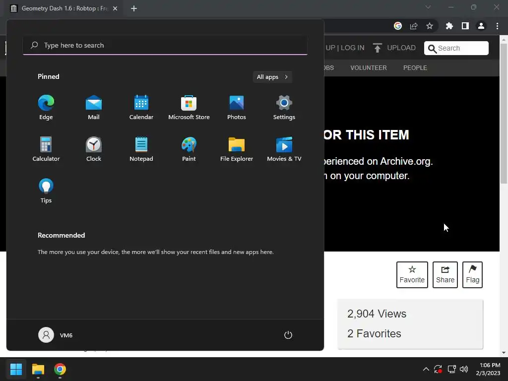The height and width of the screenshot is (381, 508).
Task: Click the Windows Start button on taskbar
Action: pos(16,369)
